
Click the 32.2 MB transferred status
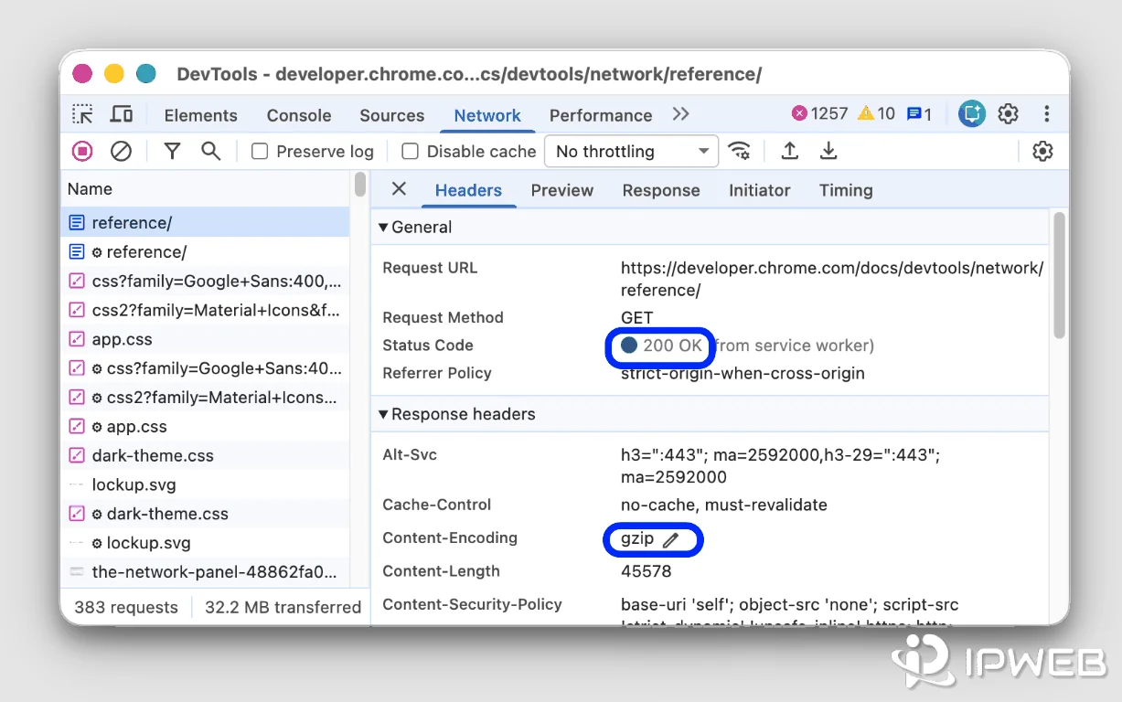click(x=283, y=607)
